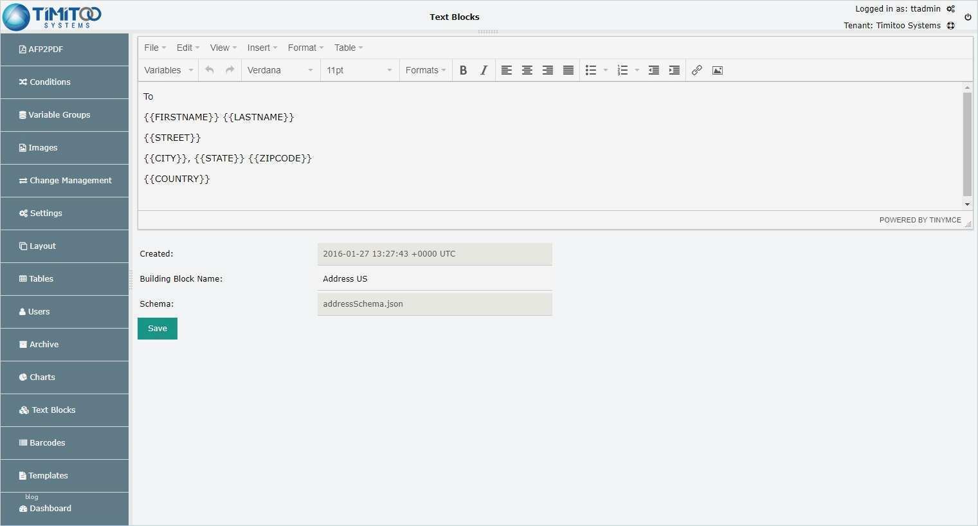The height and width of the screenshot is (526, 978).
Task: Go to the Layout section
Action: pyautogui.click(x=64, y=246)
